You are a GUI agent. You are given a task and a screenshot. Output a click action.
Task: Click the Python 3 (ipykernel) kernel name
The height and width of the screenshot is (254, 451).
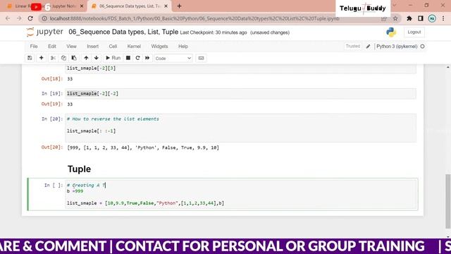tap(397, 47)
